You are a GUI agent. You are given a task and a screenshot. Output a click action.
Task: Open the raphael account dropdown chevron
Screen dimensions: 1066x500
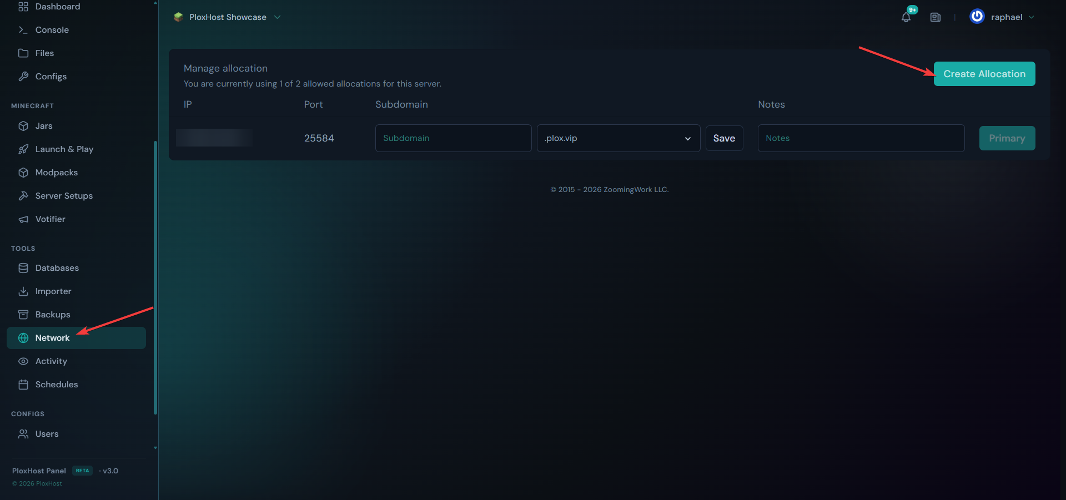[x=1031, y=17]
